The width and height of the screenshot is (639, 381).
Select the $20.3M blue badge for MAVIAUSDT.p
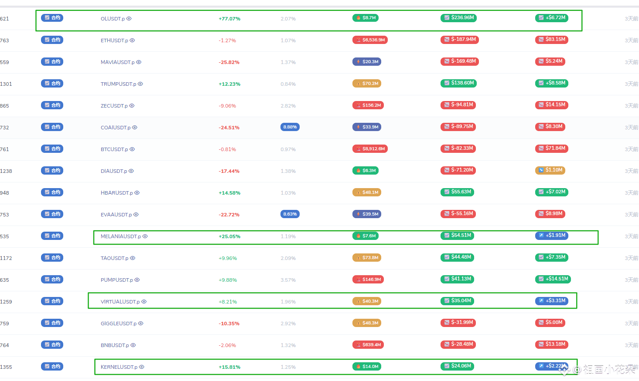click(367, 61)
